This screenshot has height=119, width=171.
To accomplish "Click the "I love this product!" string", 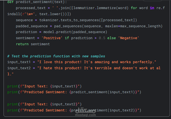I will coord(60,62).
